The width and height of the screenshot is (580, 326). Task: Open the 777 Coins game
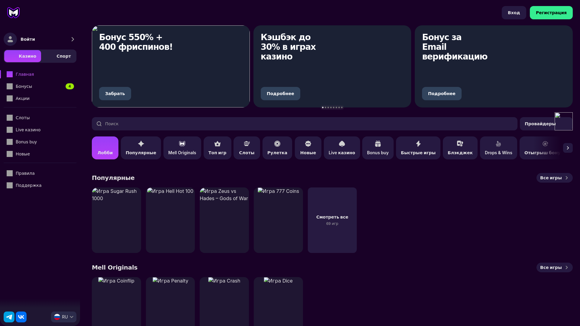point(278,220)
